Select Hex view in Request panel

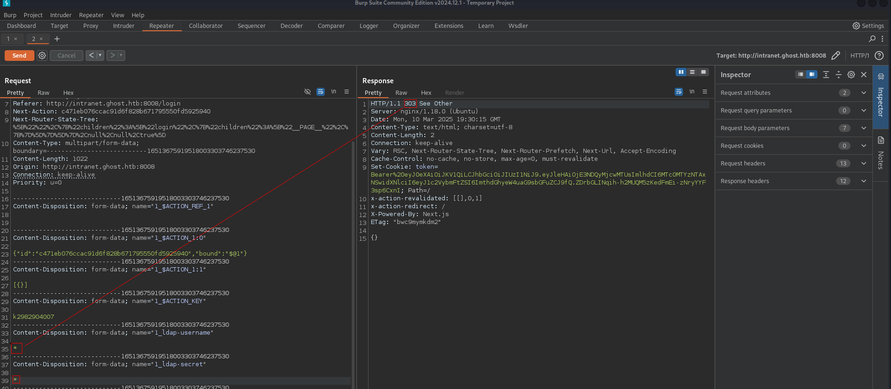click(68, 93)
